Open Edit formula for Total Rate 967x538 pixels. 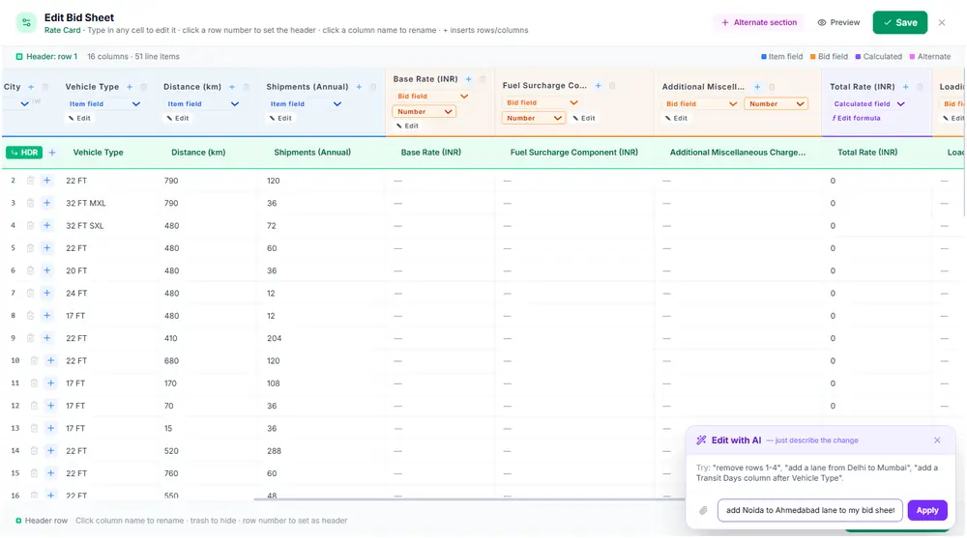(x=856, y=119)
